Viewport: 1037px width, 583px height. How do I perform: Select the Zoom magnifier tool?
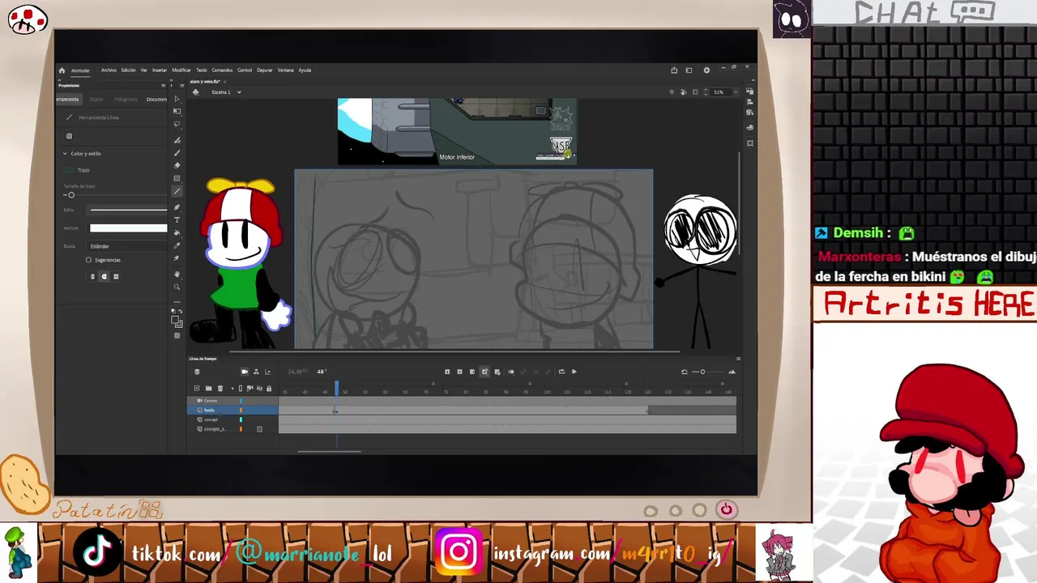tap(177, 287)
